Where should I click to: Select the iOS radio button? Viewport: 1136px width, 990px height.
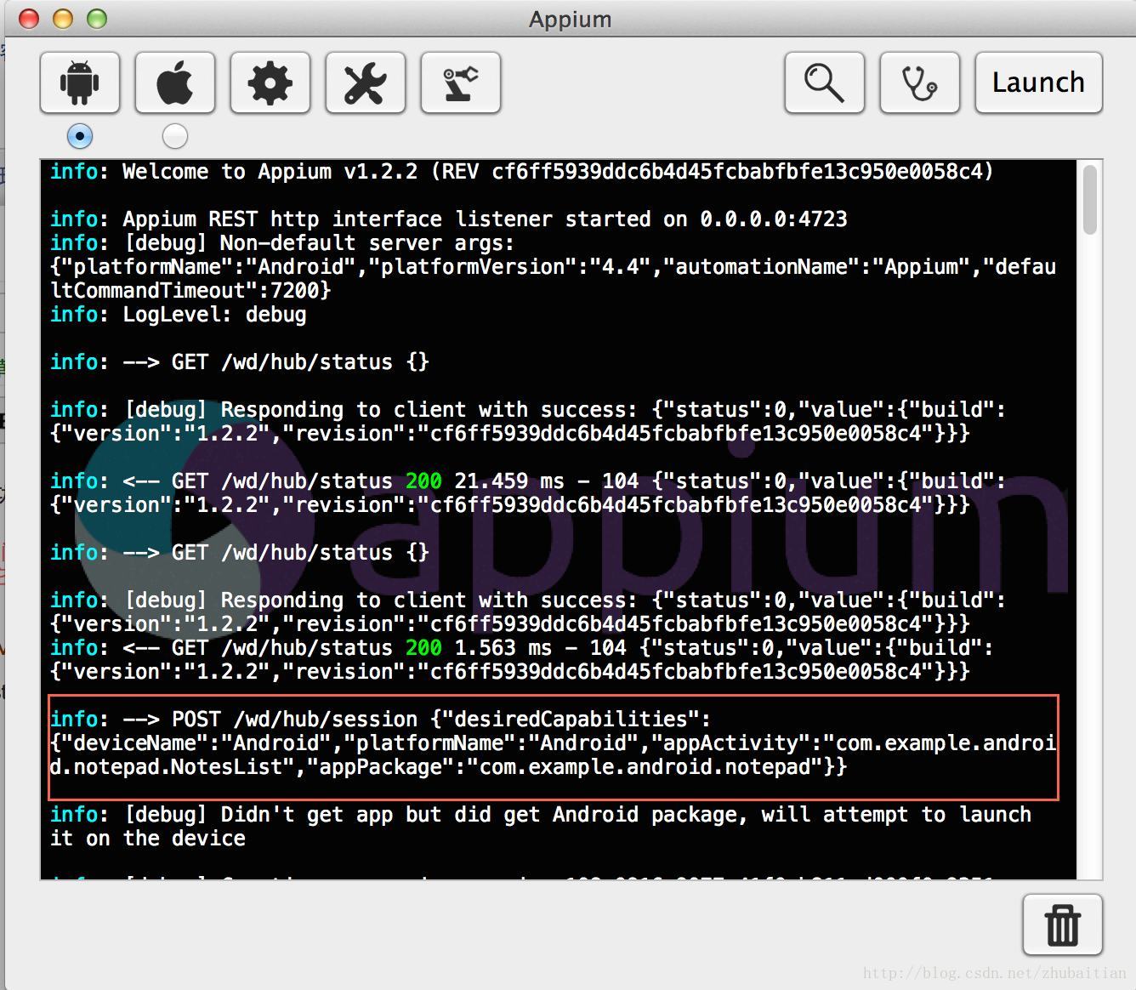[x=175, y=136]
